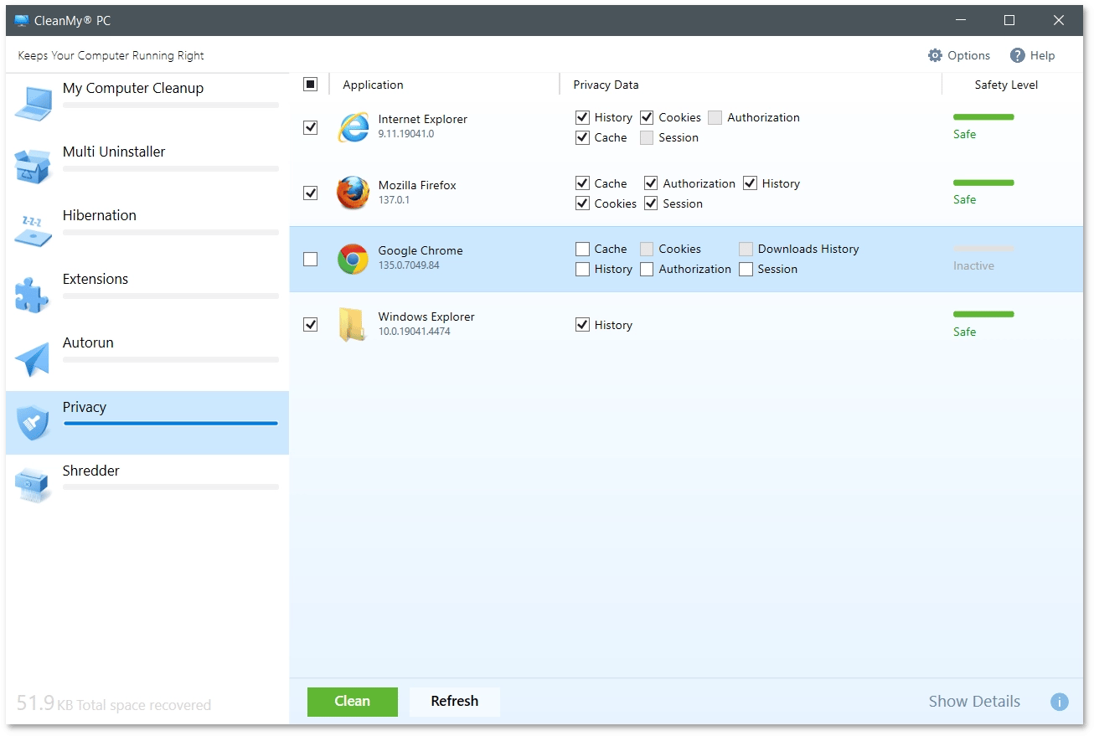Viewport: 1094px width, 736px height.
Task: Click the Privacy blue progress bar
Action: [x=171, y=424]
